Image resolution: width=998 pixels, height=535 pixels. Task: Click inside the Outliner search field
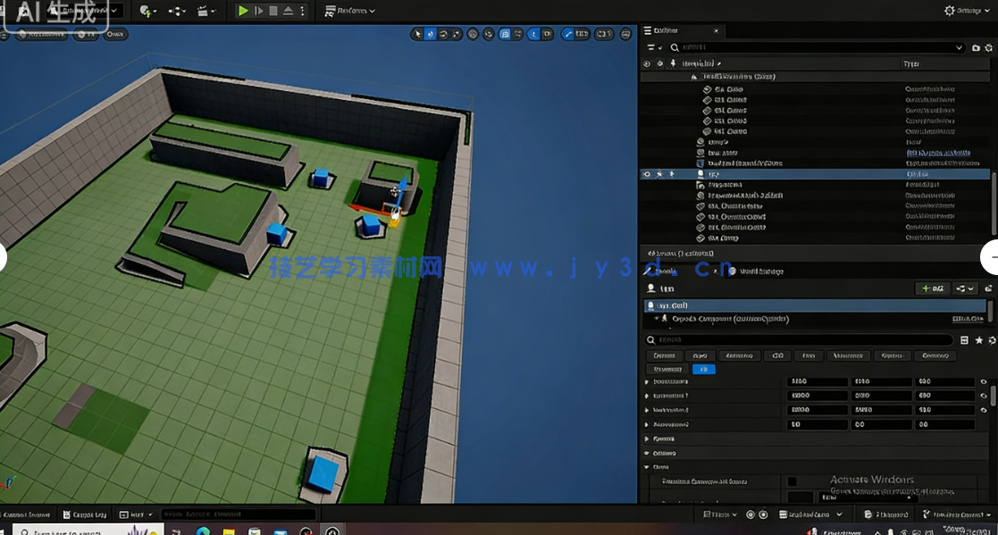click(804, 48)
